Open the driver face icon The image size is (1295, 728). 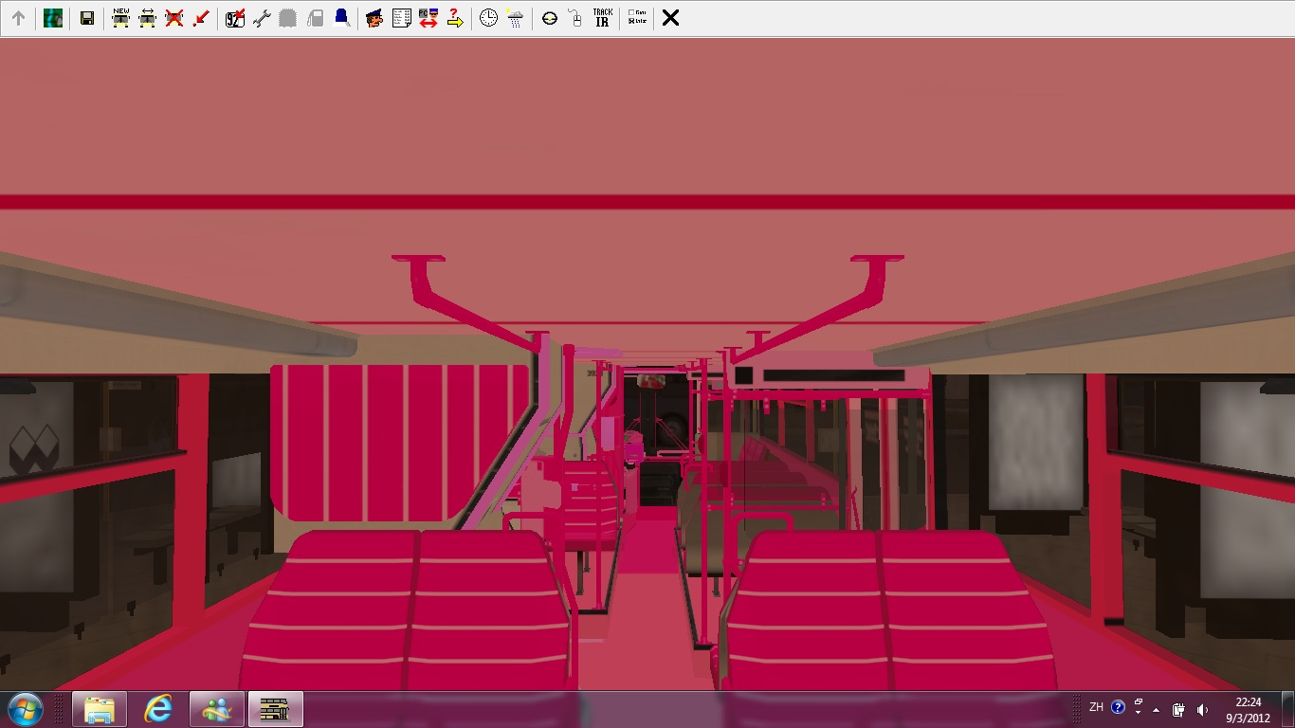[374, 18]
